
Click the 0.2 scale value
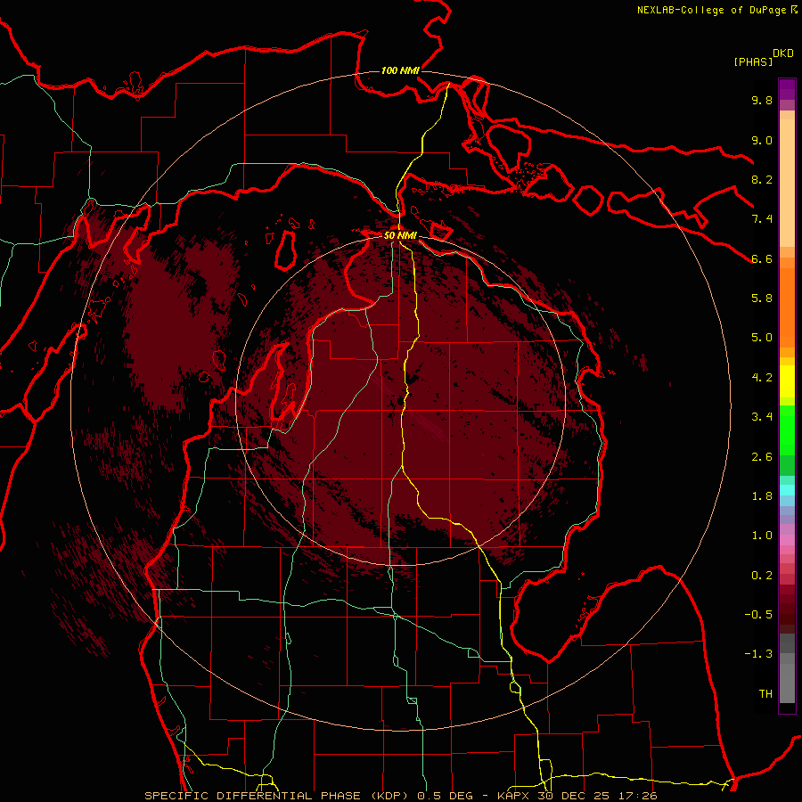click(762, 576)
